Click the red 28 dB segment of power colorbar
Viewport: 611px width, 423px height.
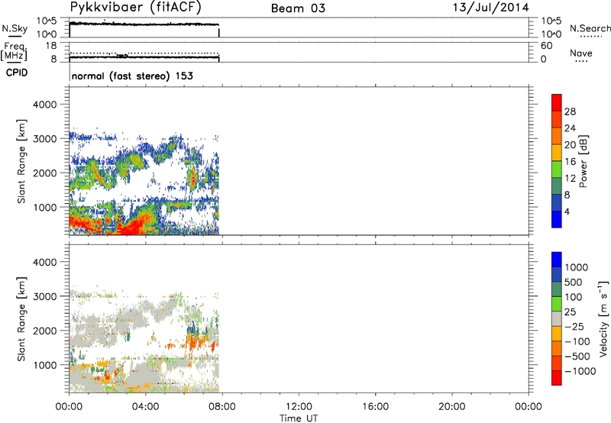tap(557, 102)
